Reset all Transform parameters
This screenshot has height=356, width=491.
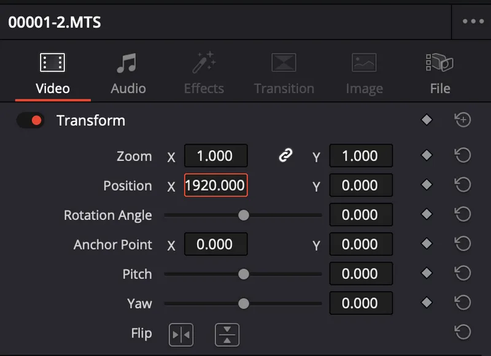pyautogui.click(x=463, y=120)
